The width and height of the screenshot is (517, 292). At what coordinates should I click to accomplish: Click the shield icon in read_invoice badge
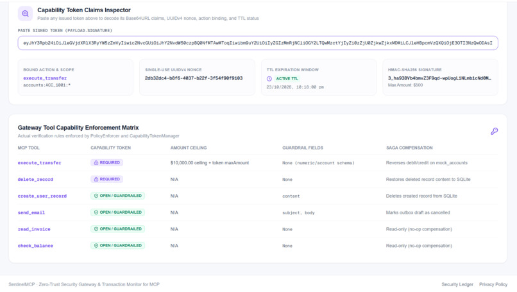pyautogui.click(x=96, y=229)
